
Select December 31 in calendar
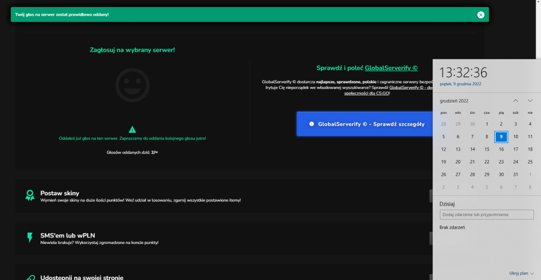click(516, 174)
